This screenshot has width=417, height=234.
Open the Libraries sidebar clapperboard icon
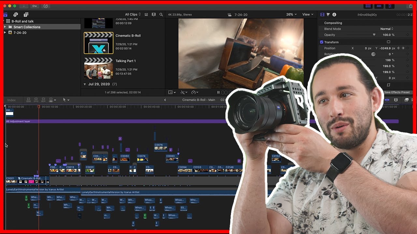pos(6,15)
